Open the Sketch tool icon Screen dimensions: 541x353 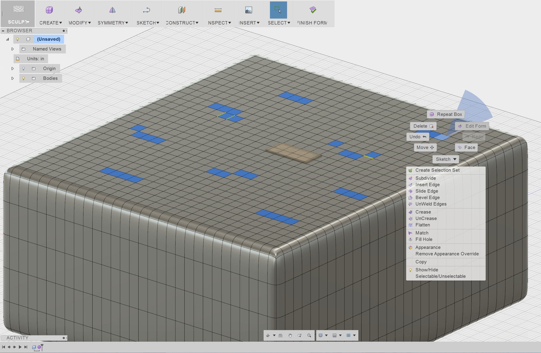(x=147, y=10)
